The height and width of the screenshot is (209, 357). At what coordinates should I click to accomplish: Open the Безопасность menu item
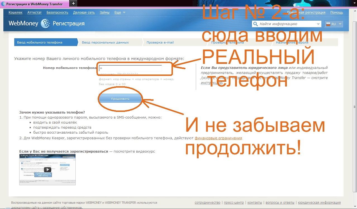click(x=57, y=13)
